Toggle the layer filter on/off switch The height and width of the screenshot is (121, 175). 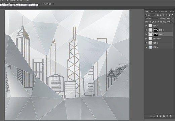coord(173,15)
